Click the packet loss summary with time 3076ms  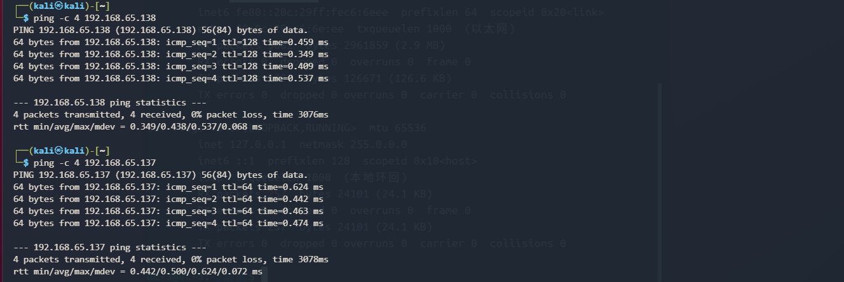170,114
